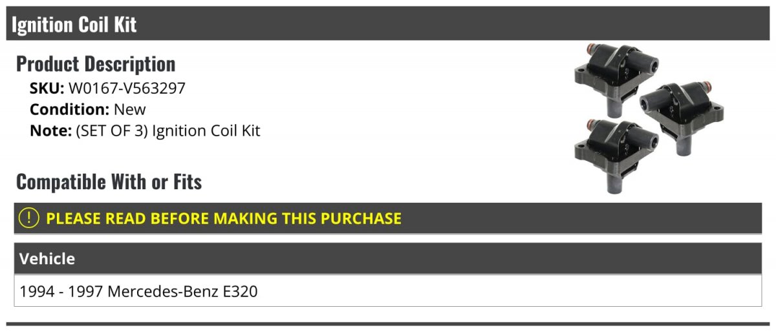Click the orange tip on the bottom coil
Image resolution: width=776 pixels, height=332 pixels.
point(591,123)
